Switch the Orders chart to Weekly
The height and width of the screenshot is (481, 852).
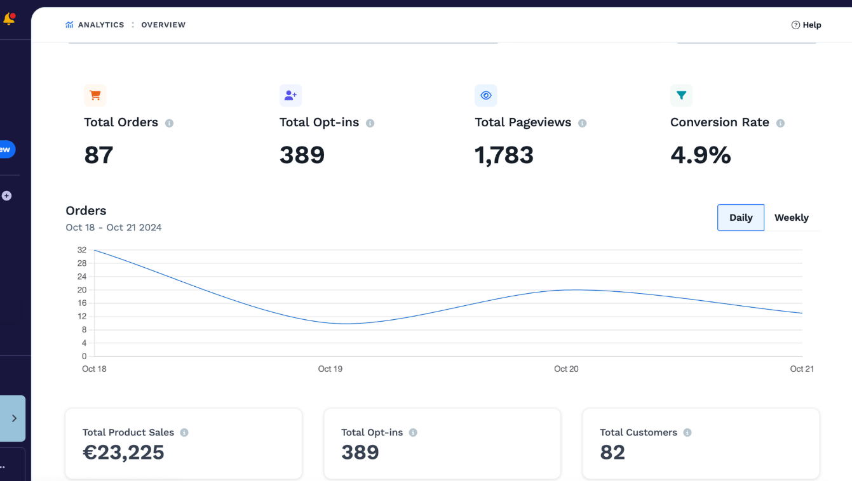click(792, 218)
